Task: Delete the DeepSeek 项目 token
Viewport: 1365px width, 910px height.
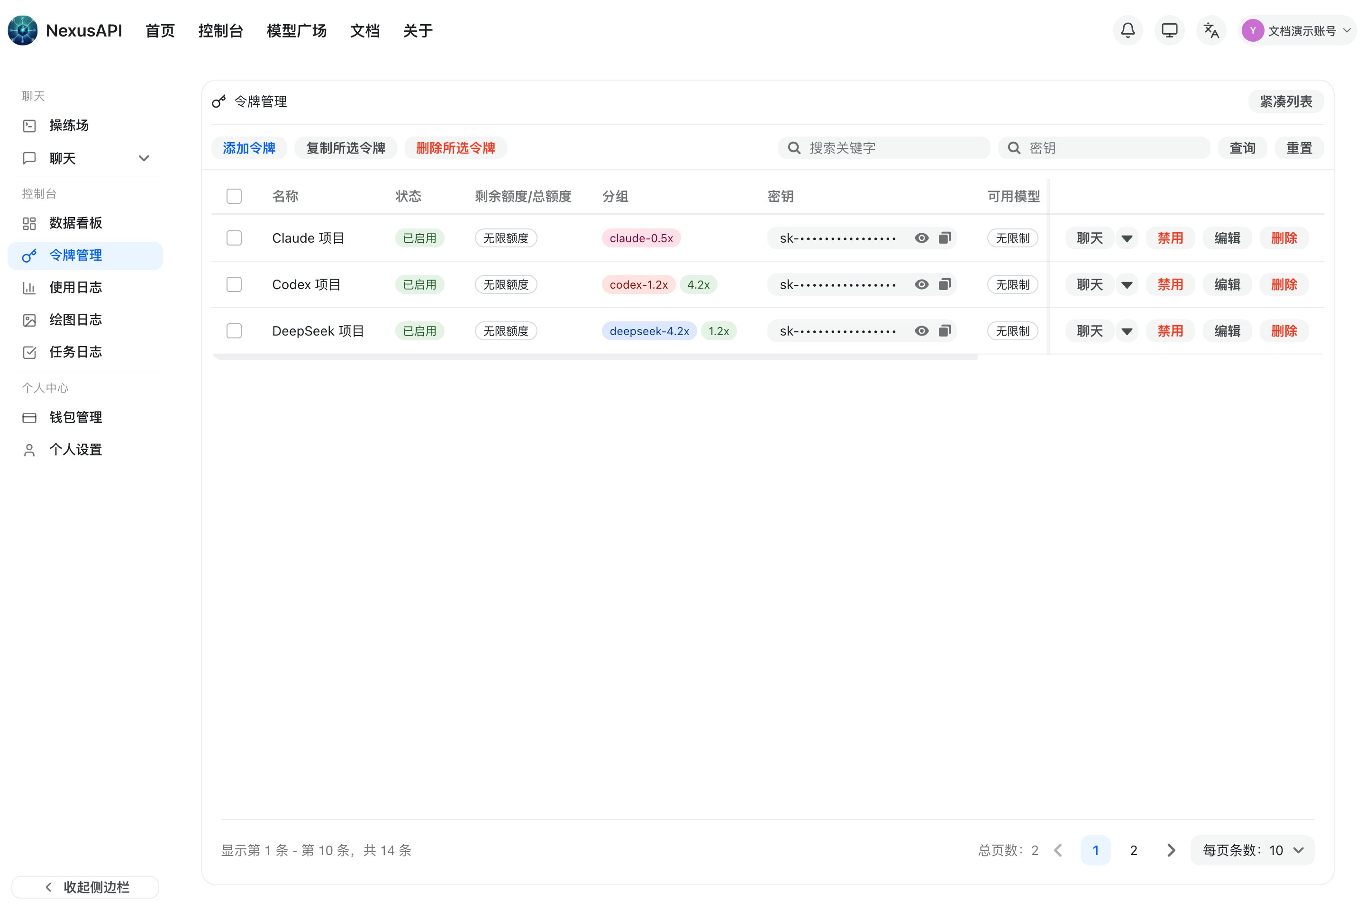Action: (x=1284, y=331)
